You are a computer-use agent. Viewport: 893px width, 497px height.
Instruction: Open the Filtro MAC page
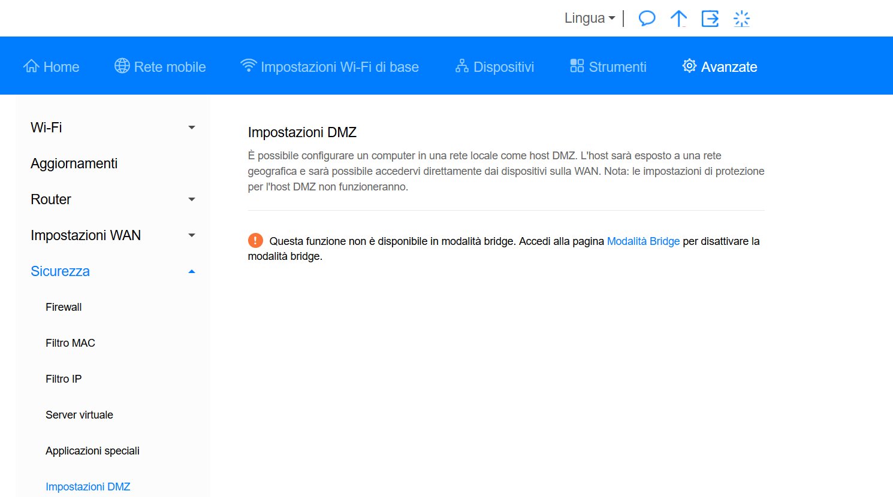(x=70, y=343)
